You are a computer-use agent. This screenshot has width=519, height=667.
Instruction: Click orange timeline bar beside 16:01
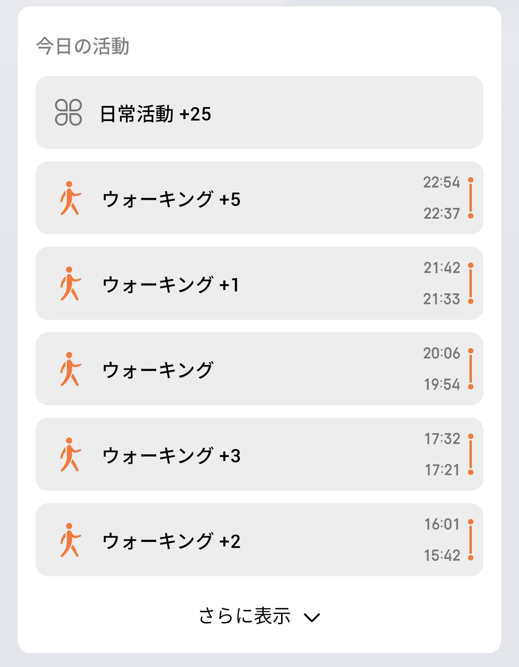[x=470, y=540]
